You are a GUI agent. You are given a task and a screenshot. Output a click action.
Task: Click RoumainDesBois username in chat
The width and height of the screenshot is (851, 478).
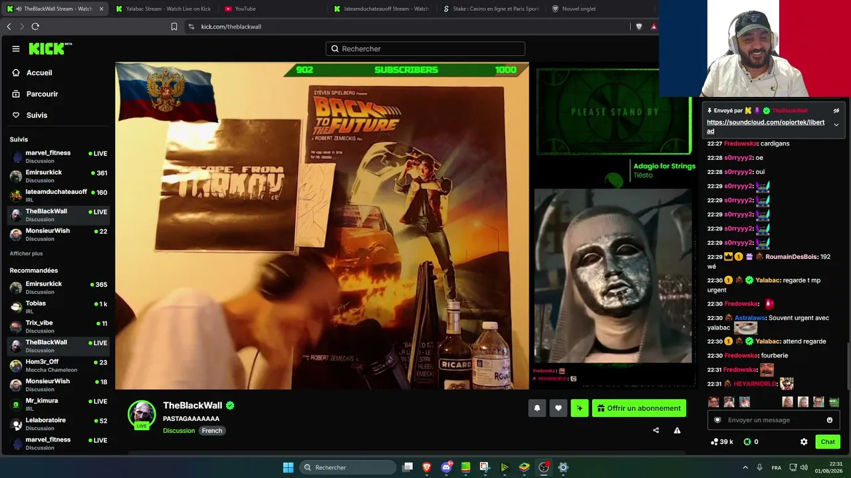click(791, 257)
